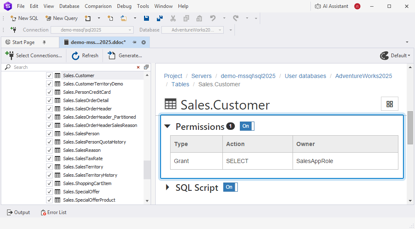Viewport: 415px width, 229px height.
Task: Uncheck the Sales.ShoppingCartItem checkbox
Action: [49, 183]
